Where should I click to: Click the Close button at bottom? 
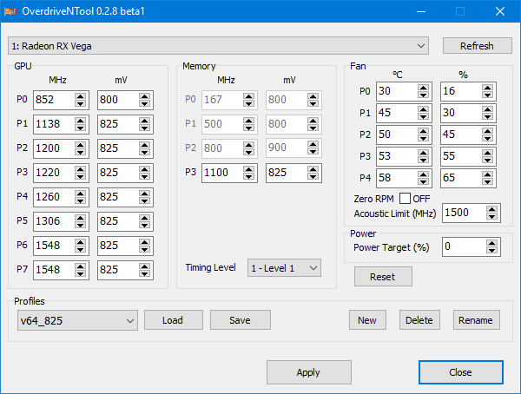coord(461,372)
